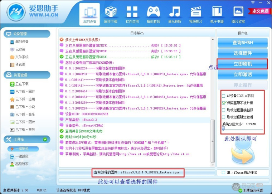
Task: Open 已下载-图片 in the sidebar
Action: (23, 122)
